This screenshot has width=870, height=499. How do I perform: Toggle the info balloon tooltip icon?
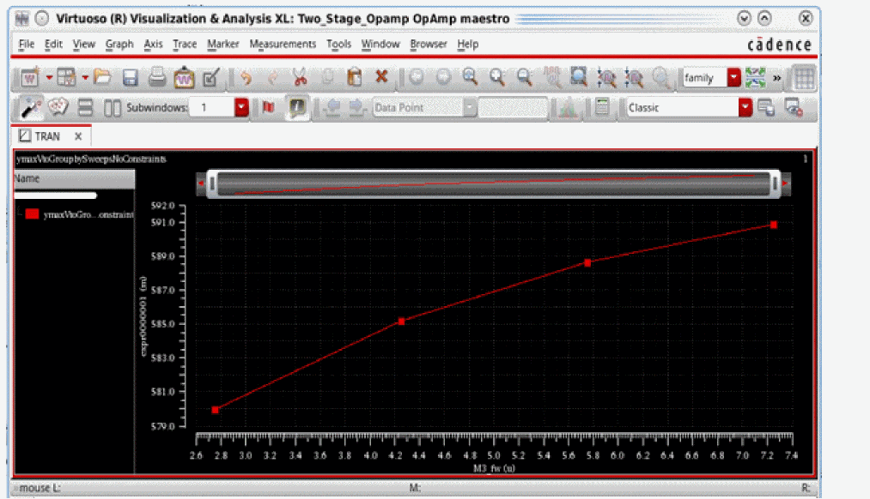[297, 107]
